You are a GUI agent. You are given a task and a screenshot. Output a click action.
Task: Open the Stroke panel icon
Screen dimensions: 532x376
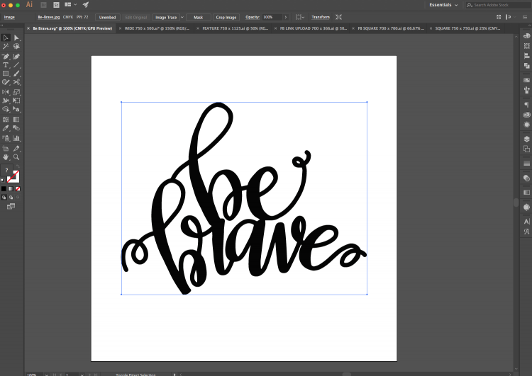(526, 164)
